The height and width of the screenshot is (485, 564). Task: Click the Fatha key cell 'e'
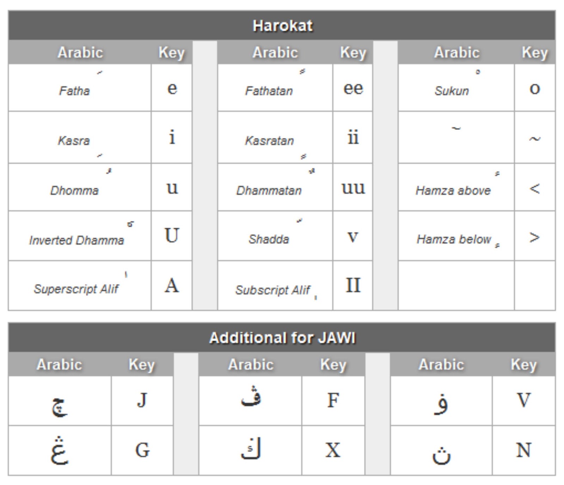pyautogui.click(x=172, y=88)
